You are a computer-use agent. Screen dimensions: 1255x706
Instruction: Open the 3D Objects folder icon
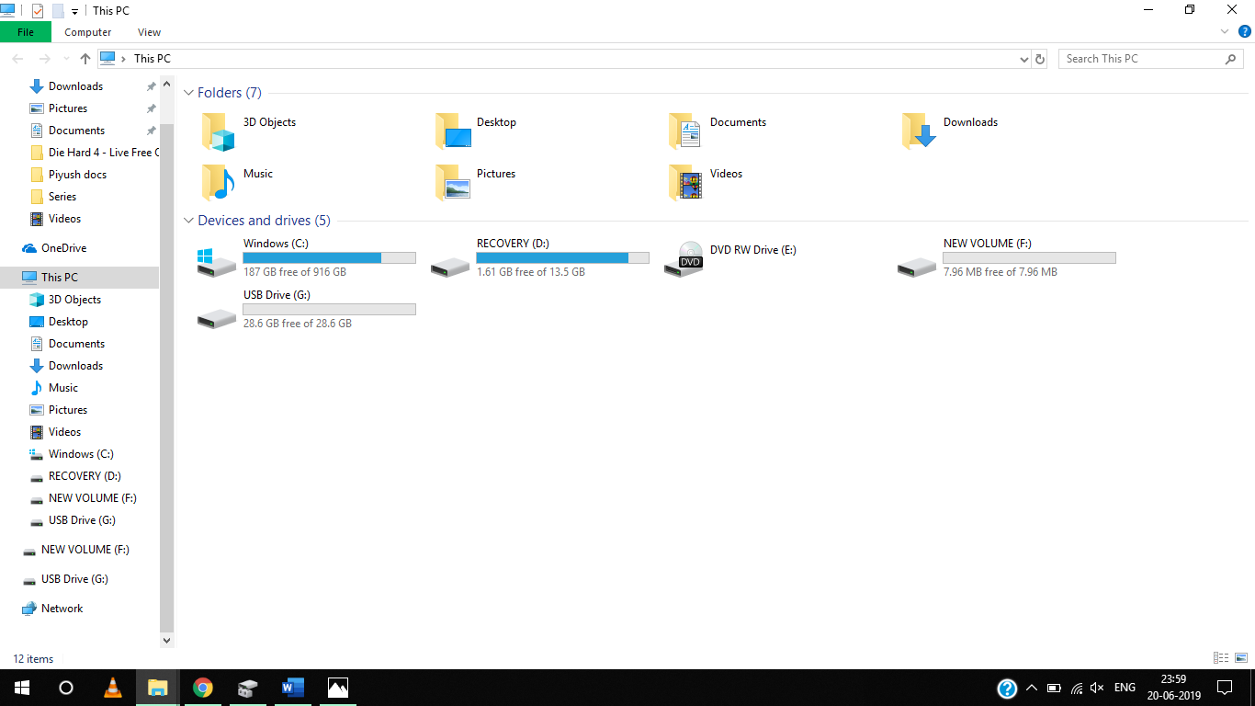point(219,131)
